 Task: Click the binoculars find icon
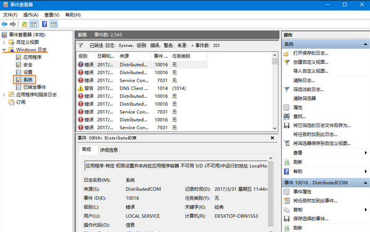pyautogui.click(x=286, y=116)
